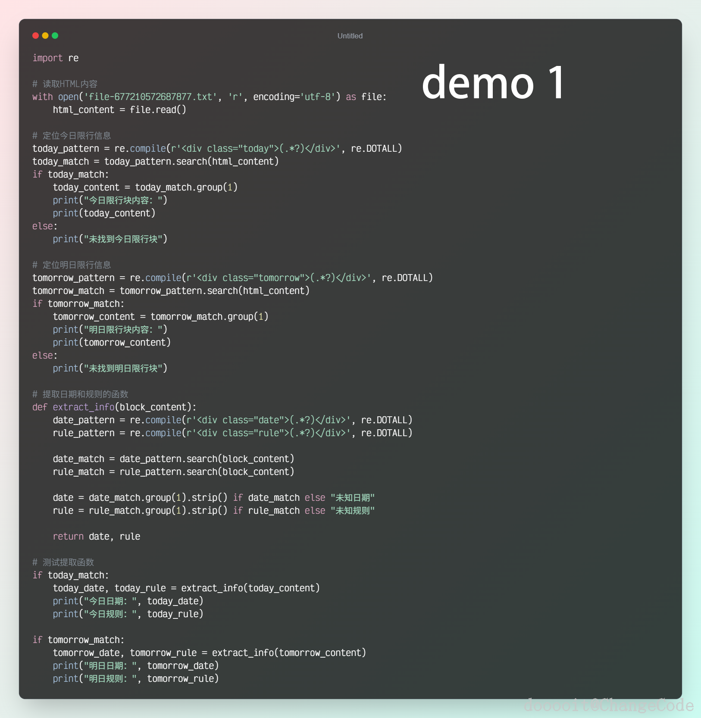Image resolution: width=701 pixels, height=718 pixels.
Task: Place cursor on "html_content = file.read()"
Action: [119, 110]
